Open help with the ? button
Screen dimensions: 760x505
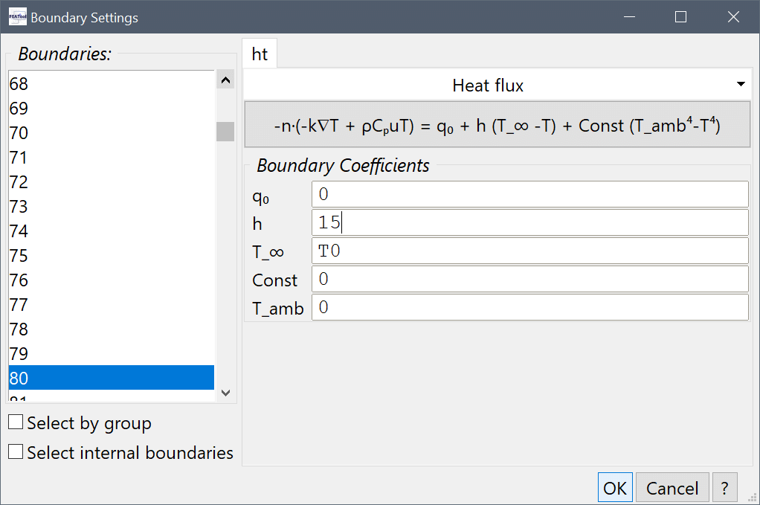pyautogui.click(x=724, y=488)
